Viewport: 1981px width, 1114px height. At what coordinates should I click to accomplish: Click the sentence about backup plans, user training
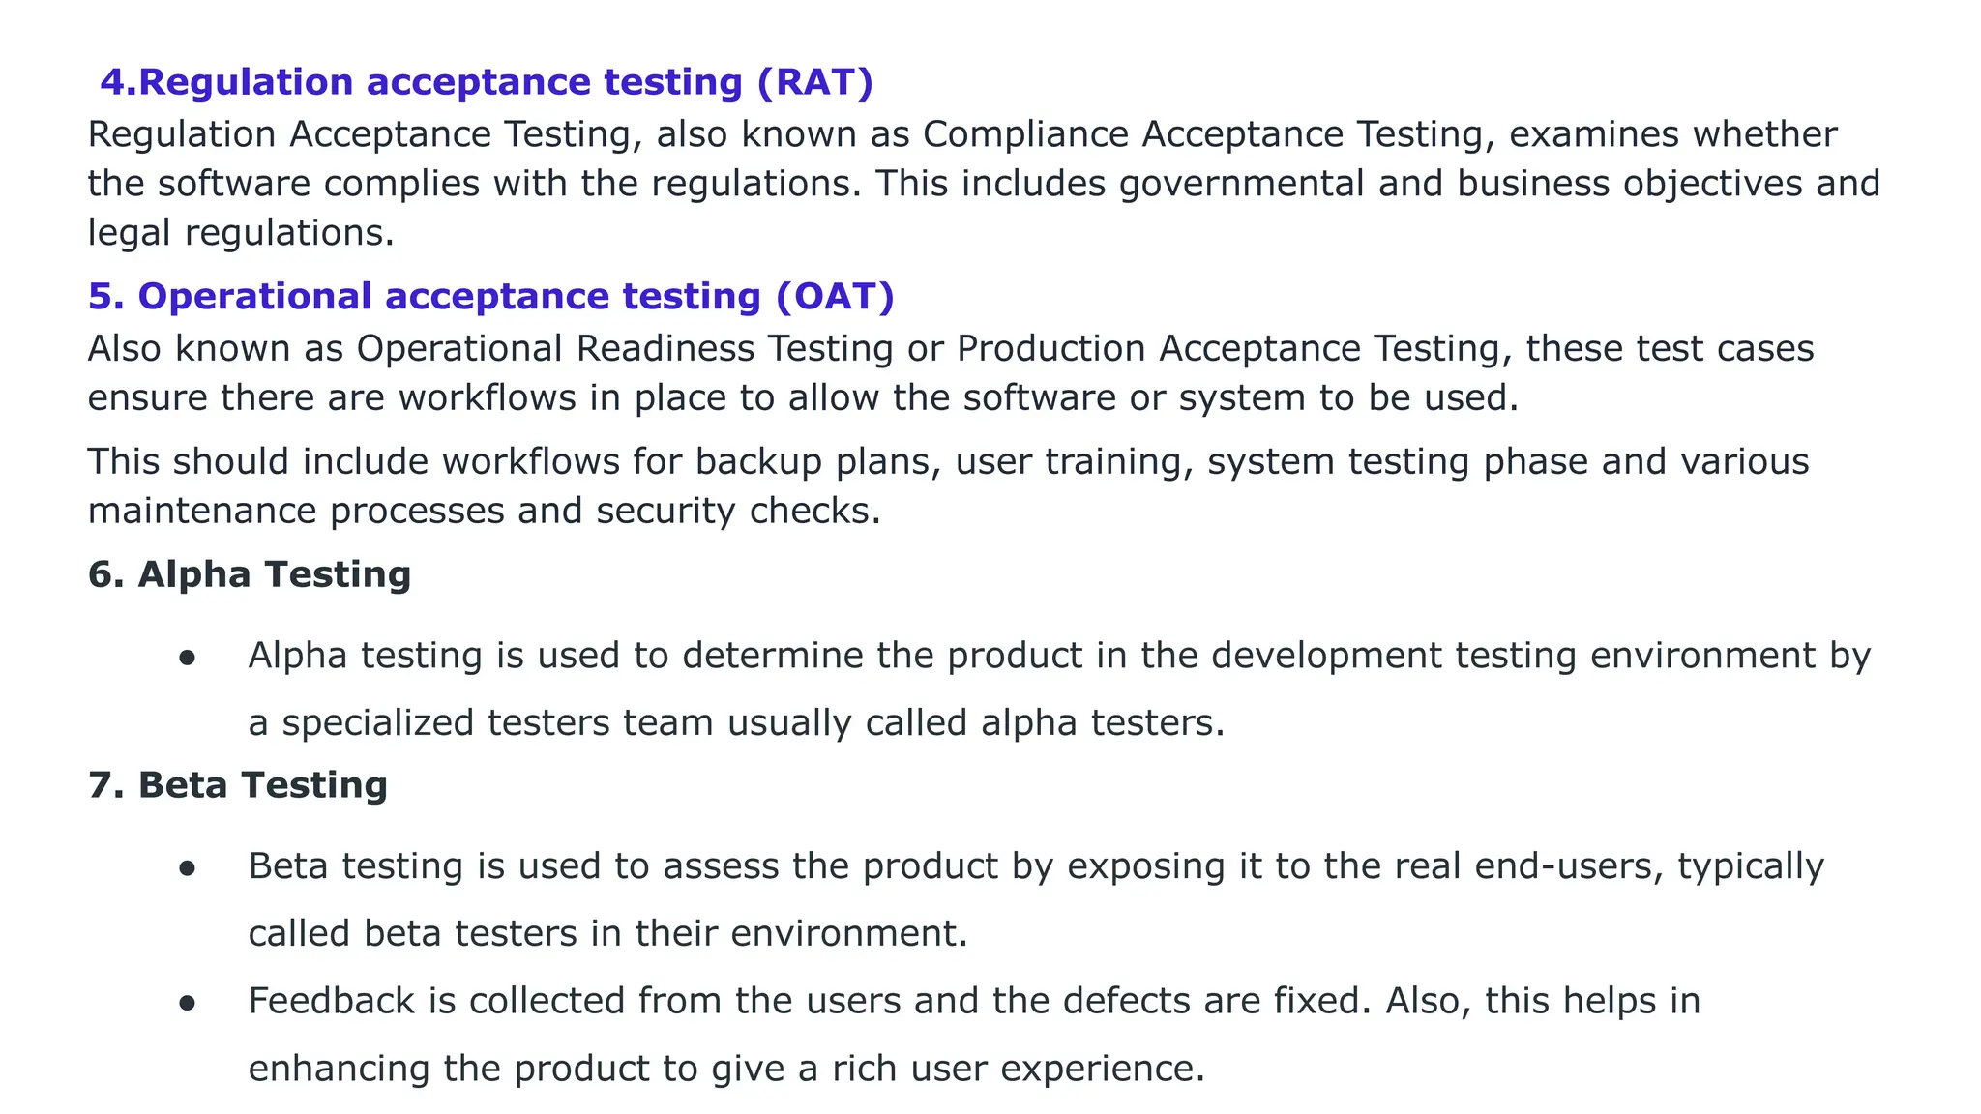(x=949, y=462)
